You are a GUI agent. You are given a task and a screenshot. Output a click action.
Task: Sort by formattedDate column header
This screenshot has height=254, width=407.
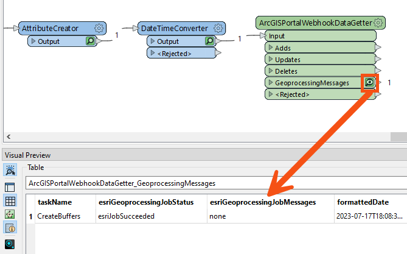tap(370, 202)
